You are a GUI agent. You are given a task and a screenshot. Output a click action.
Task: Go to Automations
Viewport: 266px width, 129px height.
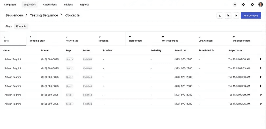point(50,5)
